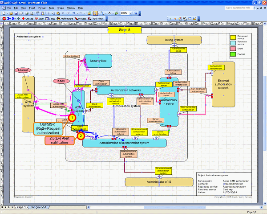Viewport: 267px width, 214px height.
Task: Open the help question dropdown arrow
Action: coord(255,8)
